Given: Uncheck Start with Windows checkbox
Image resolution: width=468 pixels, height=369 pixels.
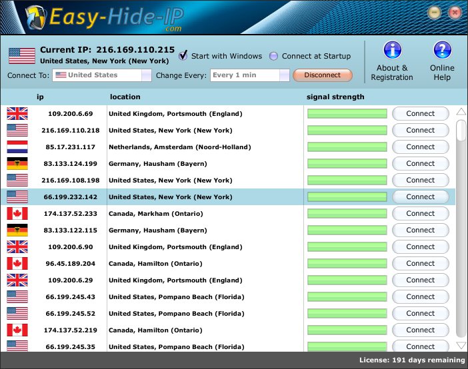Looking at the screenshot, I should pos(183,55).
